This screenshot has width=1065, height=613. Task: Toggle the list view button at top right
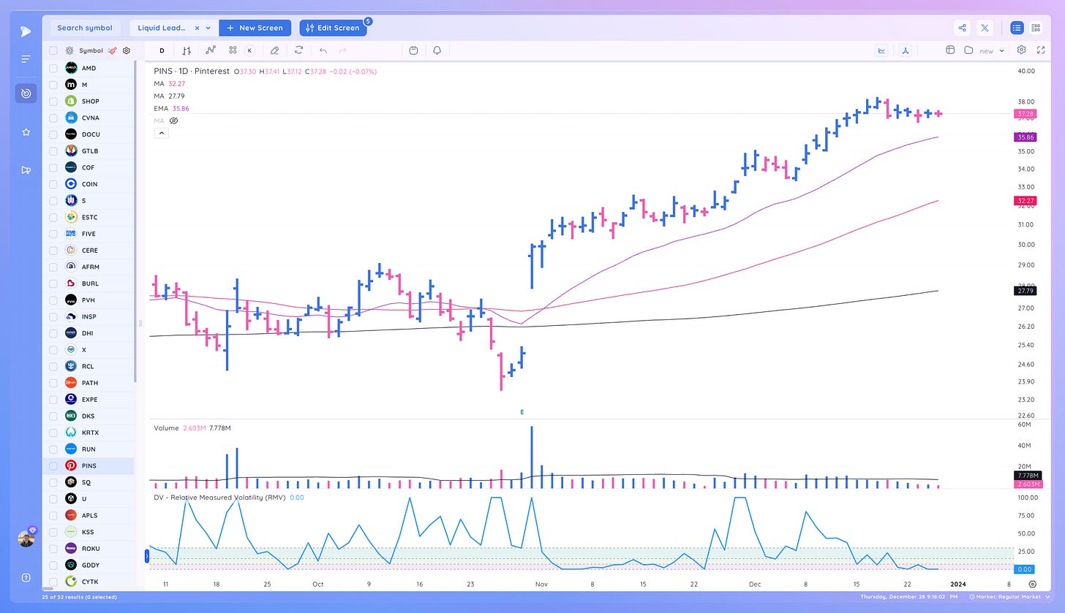pos(1017,28)
